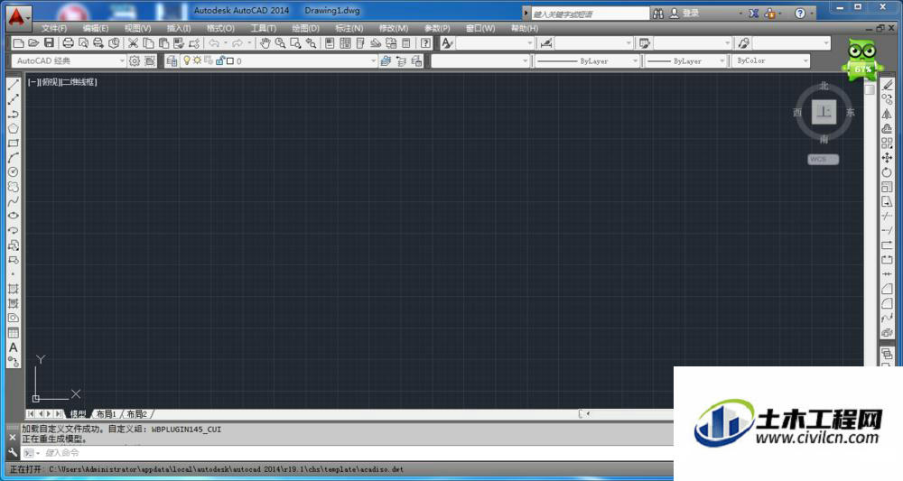Open the 文件(F) menu
The width and height of the screenshot is (903, 481).
pos(54,28)
